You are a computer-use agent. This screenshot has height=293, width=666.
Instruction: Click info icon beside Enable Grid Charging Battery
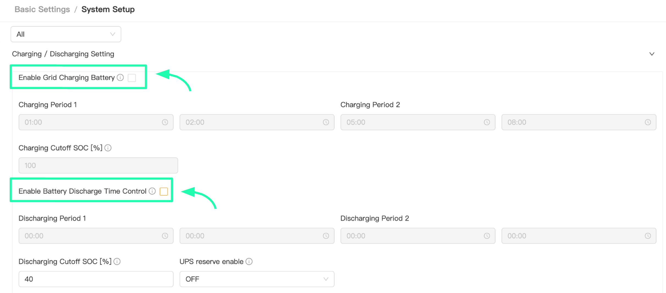120,78
